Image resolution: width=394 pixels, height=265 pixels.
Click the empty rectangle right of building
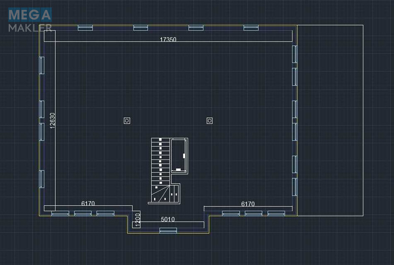330,120
